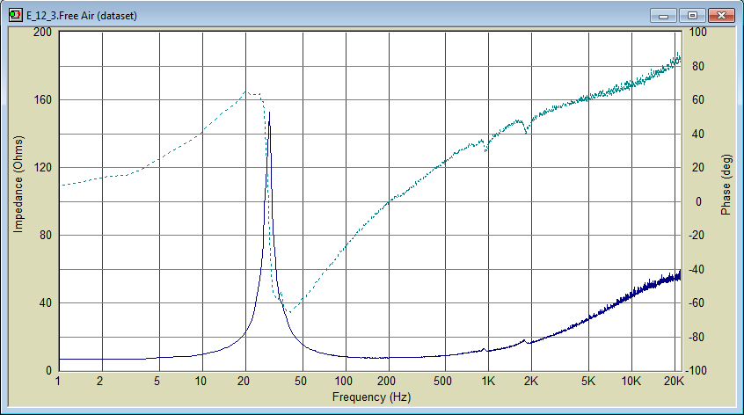Click the 'Phase (deg)' axis label
Image resolution: width=744 pixels, height=415 pixels.
click(726, 185)
